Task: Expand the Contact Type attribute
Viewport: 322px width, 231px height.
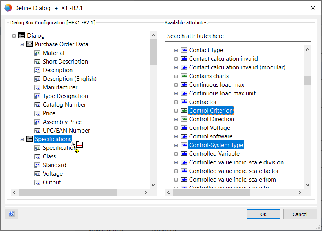Action: point(176,50)
